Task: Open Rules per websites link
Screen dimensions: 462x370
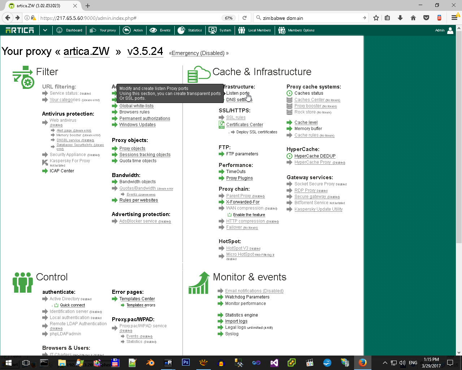Action: click(139, 200)
